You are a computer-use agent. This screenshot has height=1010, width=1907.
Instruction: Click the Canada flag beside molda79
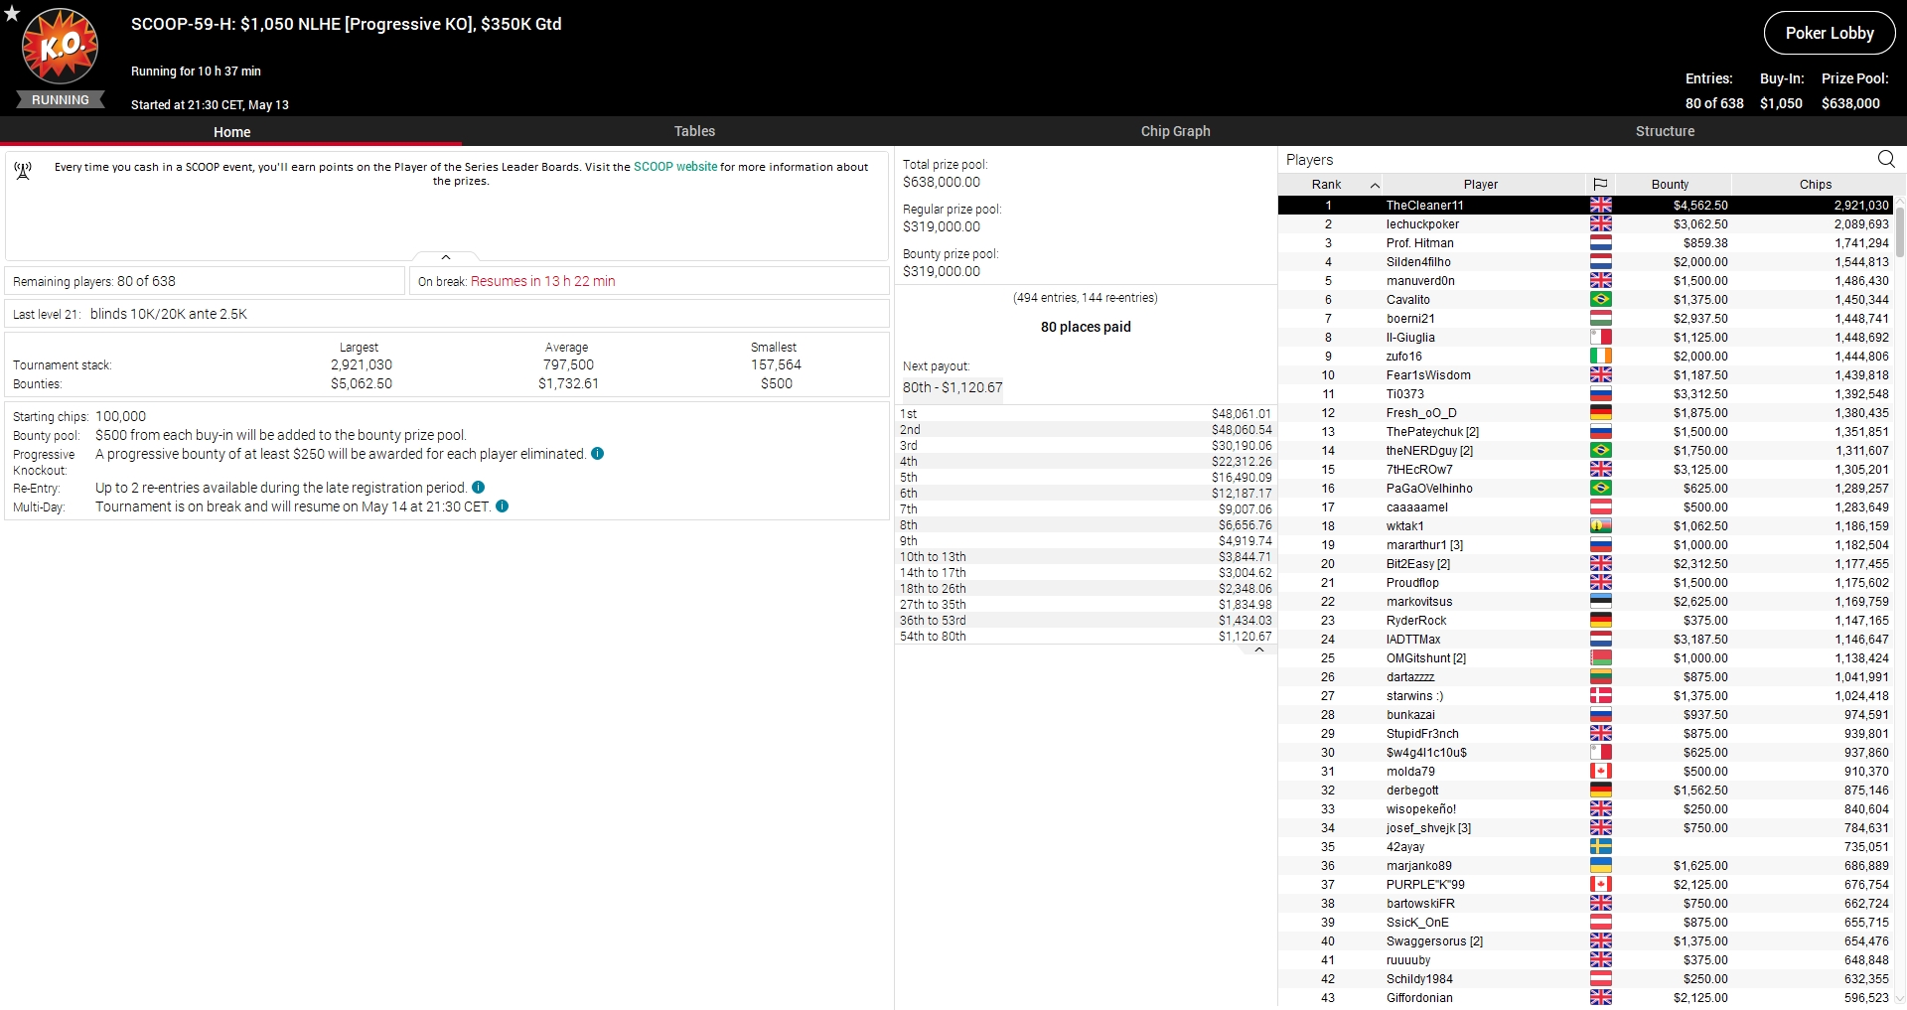coord(1600,771)
